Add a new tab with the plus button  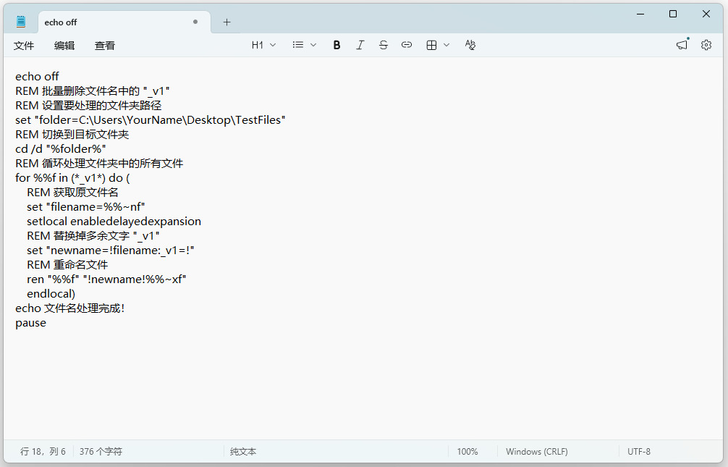tap(227, 22)
